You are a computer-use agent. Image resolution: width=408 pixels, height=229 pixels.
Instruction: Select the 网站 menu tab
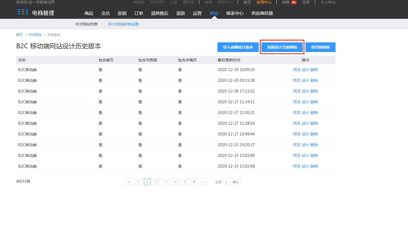[x=214, y=13]
